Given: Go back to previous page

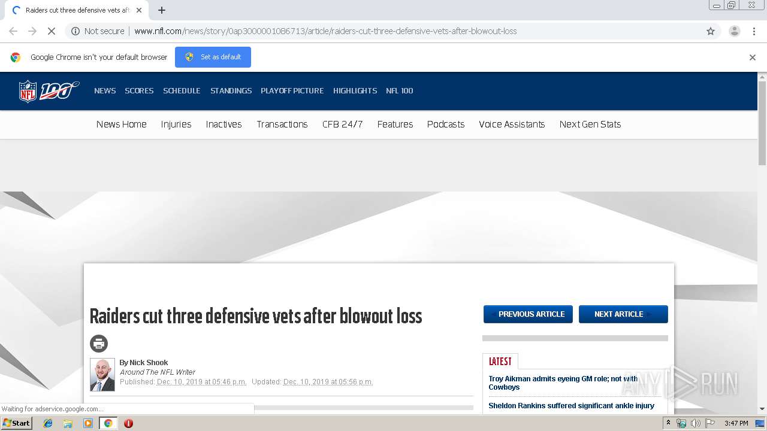Looking at the screenshot, I should [x=13, y=31].
